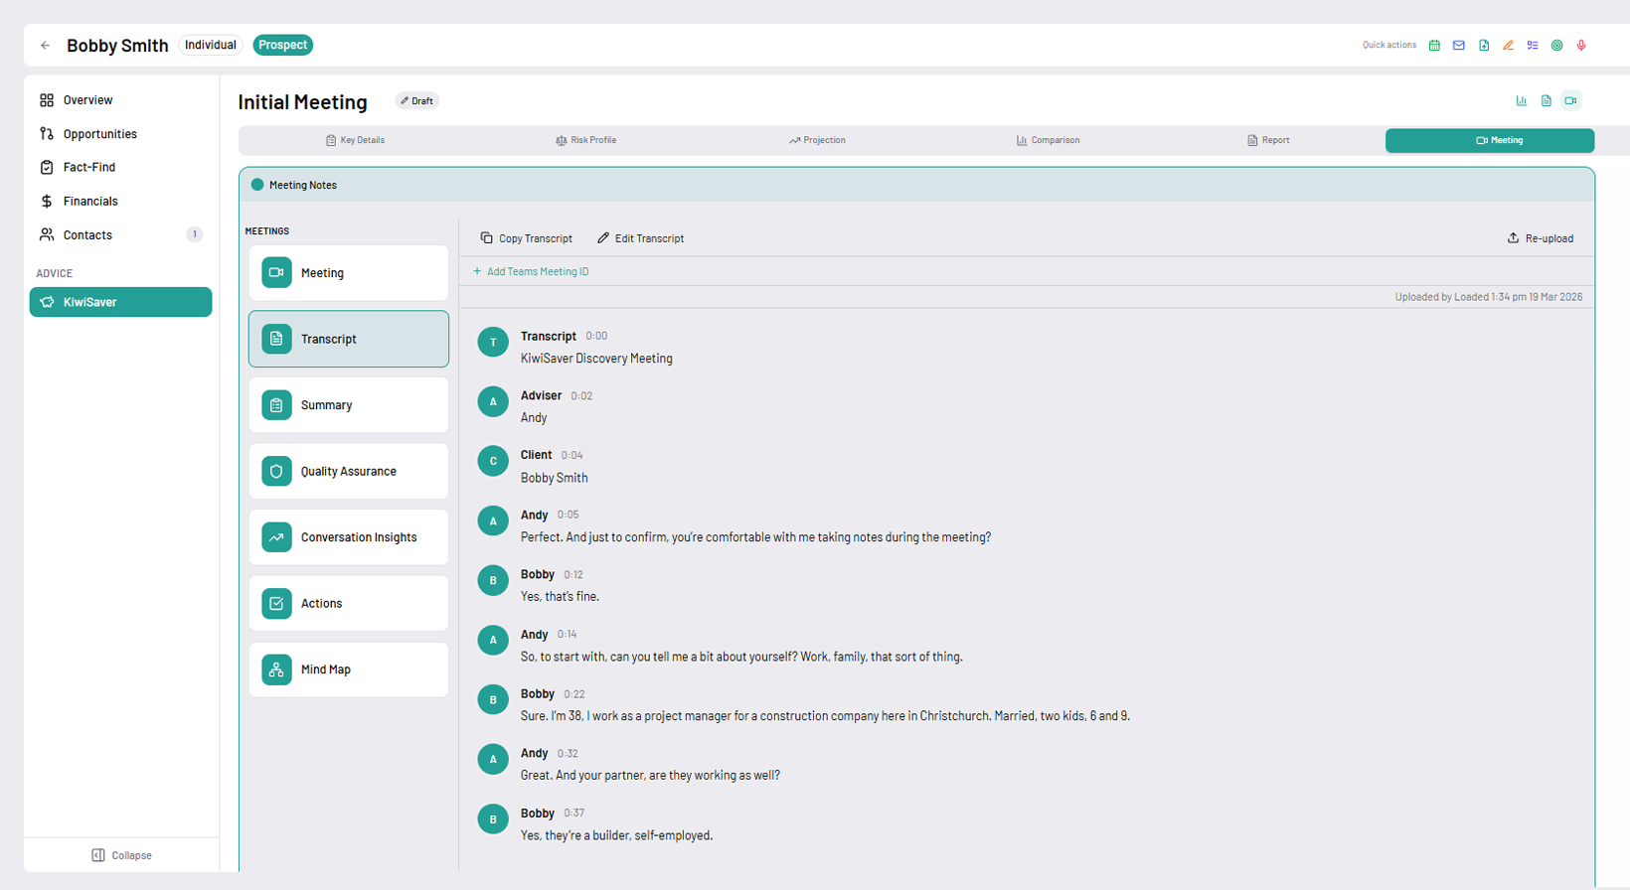Click the green calendar quick action icon

(x=1434, y=46)
